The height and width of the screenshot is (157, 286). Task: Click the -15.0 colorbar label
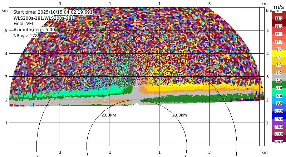(279, 119)
